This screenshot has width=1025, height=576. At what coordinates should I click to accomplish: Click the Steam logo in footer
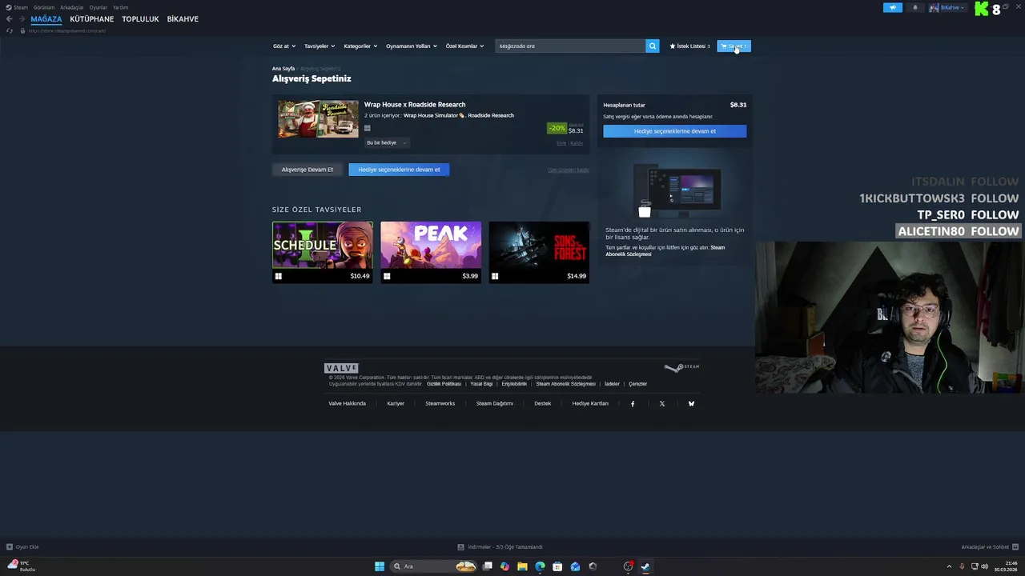pos(681,367)
